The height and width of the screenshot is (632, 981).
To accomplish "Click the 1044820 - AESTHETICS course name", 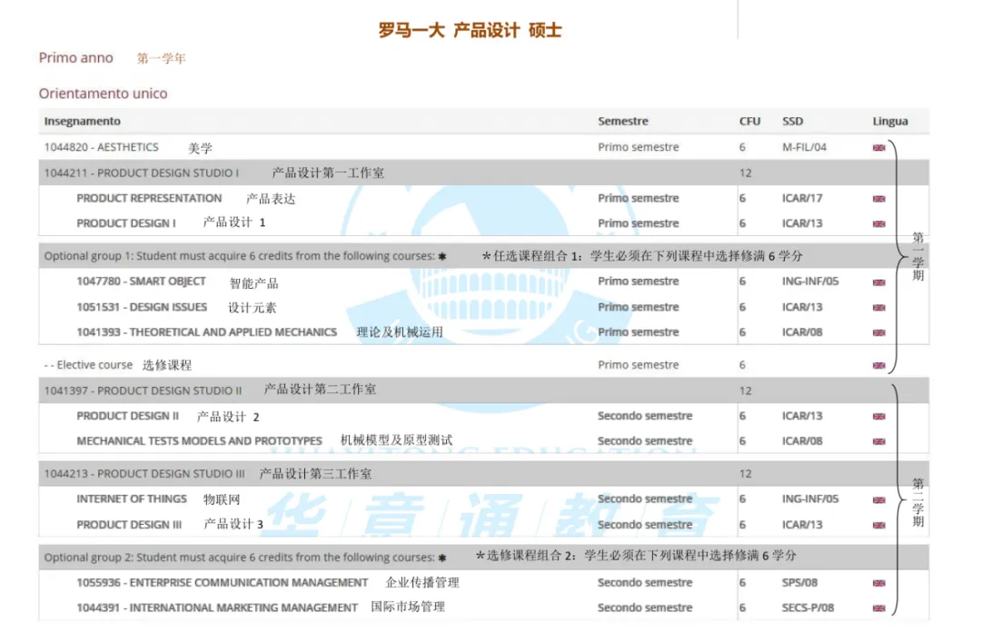I will [x=101, y=147].
